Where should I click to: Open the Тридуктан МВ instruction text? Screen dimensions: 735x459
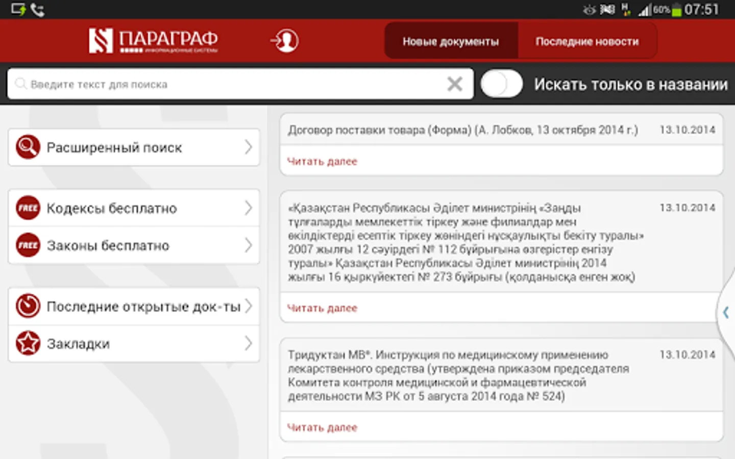pos(458,375)
